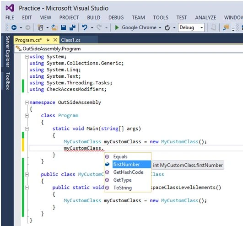This screenshot has width=243, height=226.
Task: Click the Save floppy disk icon
Action: pyautogui.click(x=64, y=27)
